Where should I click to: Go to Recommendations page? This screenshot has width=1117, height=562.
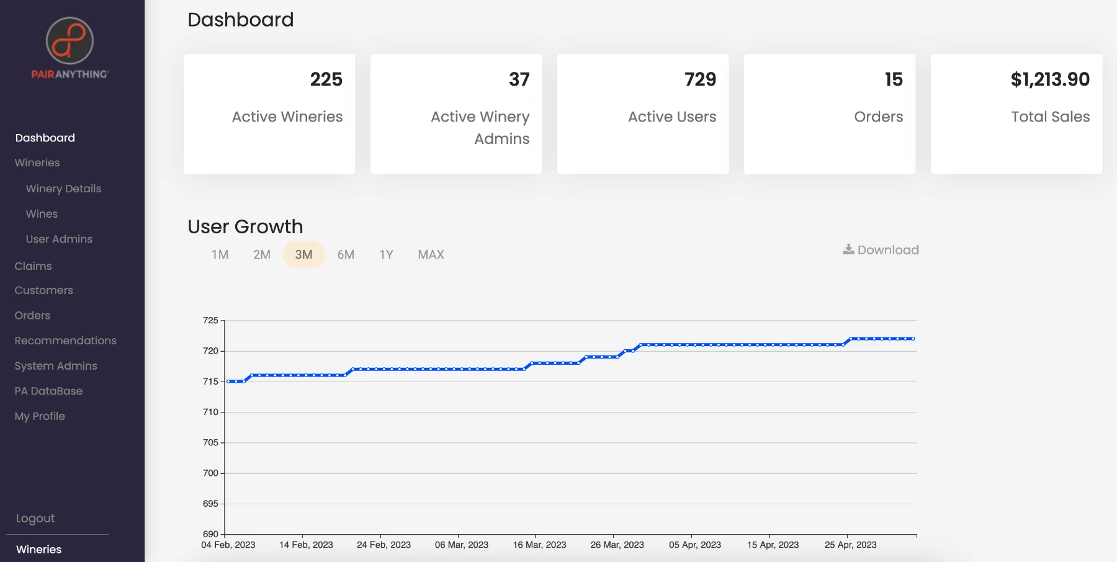click(66, 341)
